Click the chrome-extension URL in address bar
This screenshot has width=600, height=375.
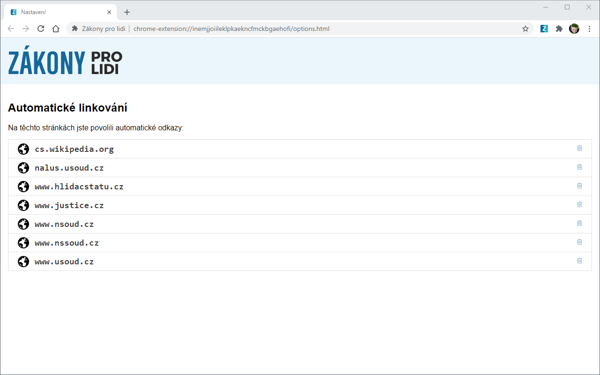click(232, 29)
